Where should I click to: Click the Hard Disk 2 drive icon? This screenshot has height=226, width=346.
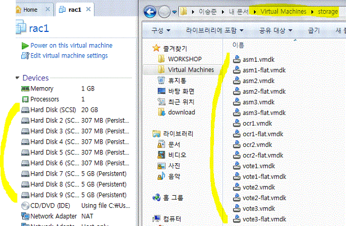[25, 121]
